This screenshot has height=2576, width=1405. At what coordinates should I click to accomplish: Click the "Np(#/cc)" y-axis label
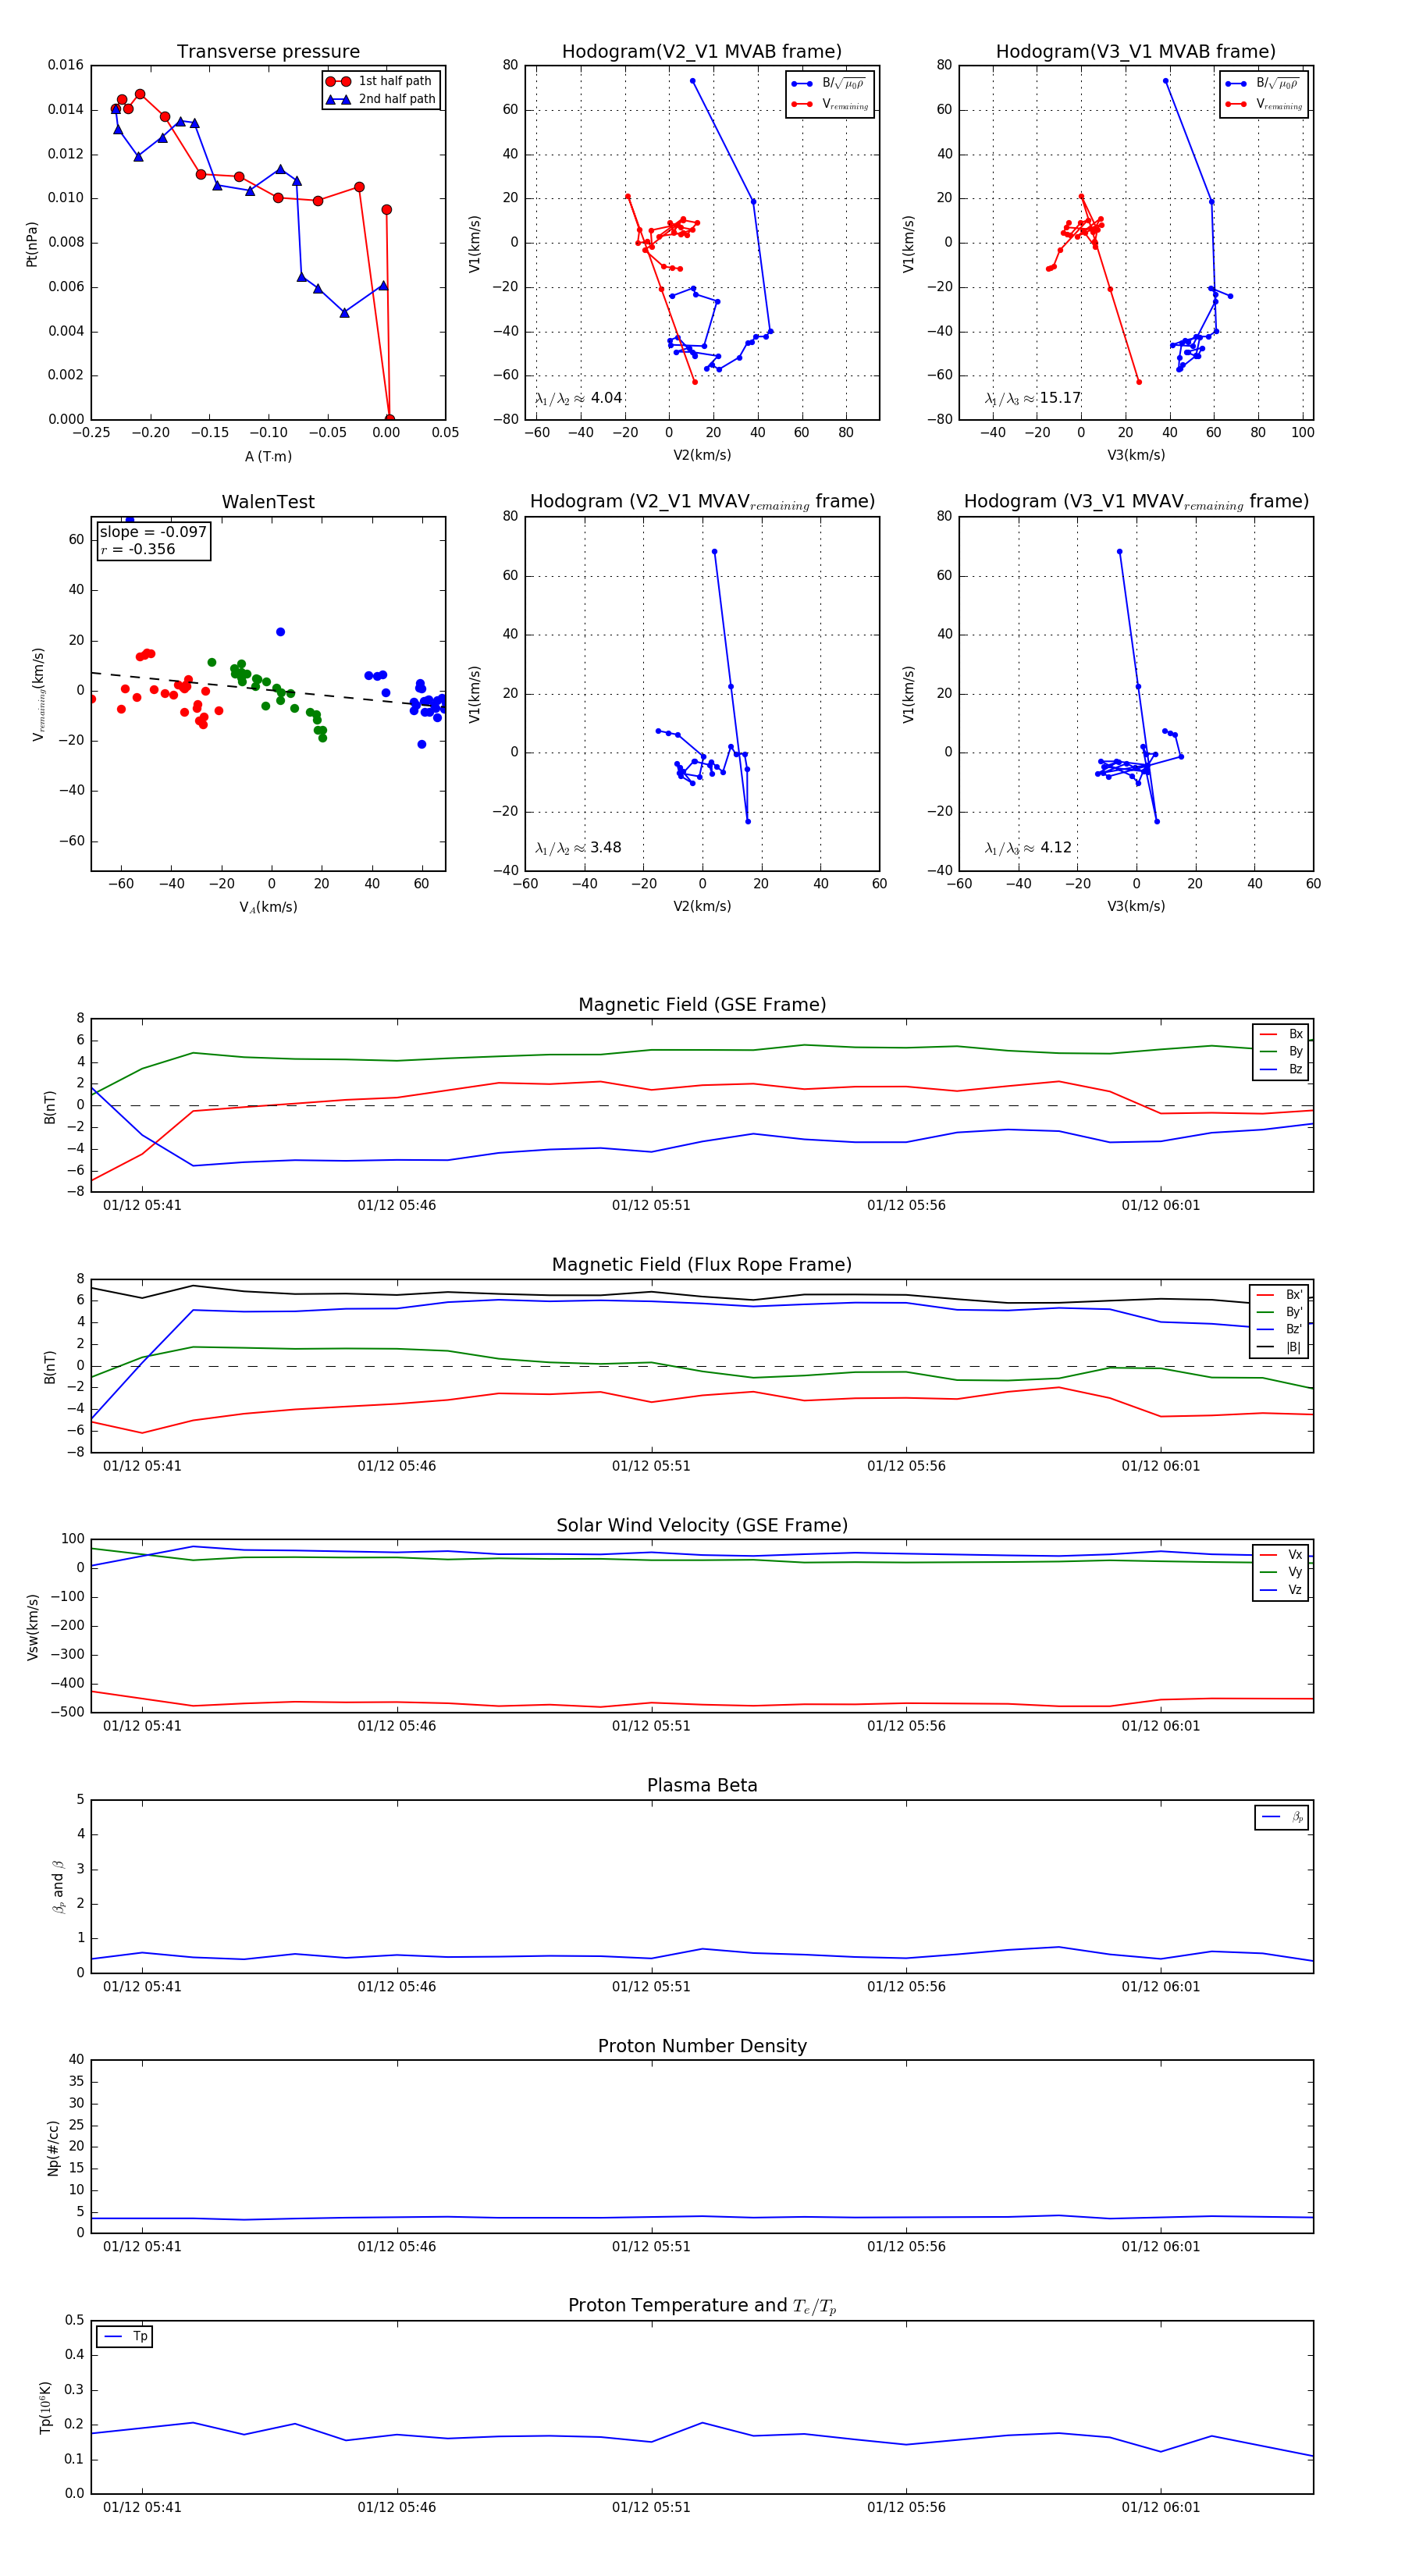click(52, 2147)
